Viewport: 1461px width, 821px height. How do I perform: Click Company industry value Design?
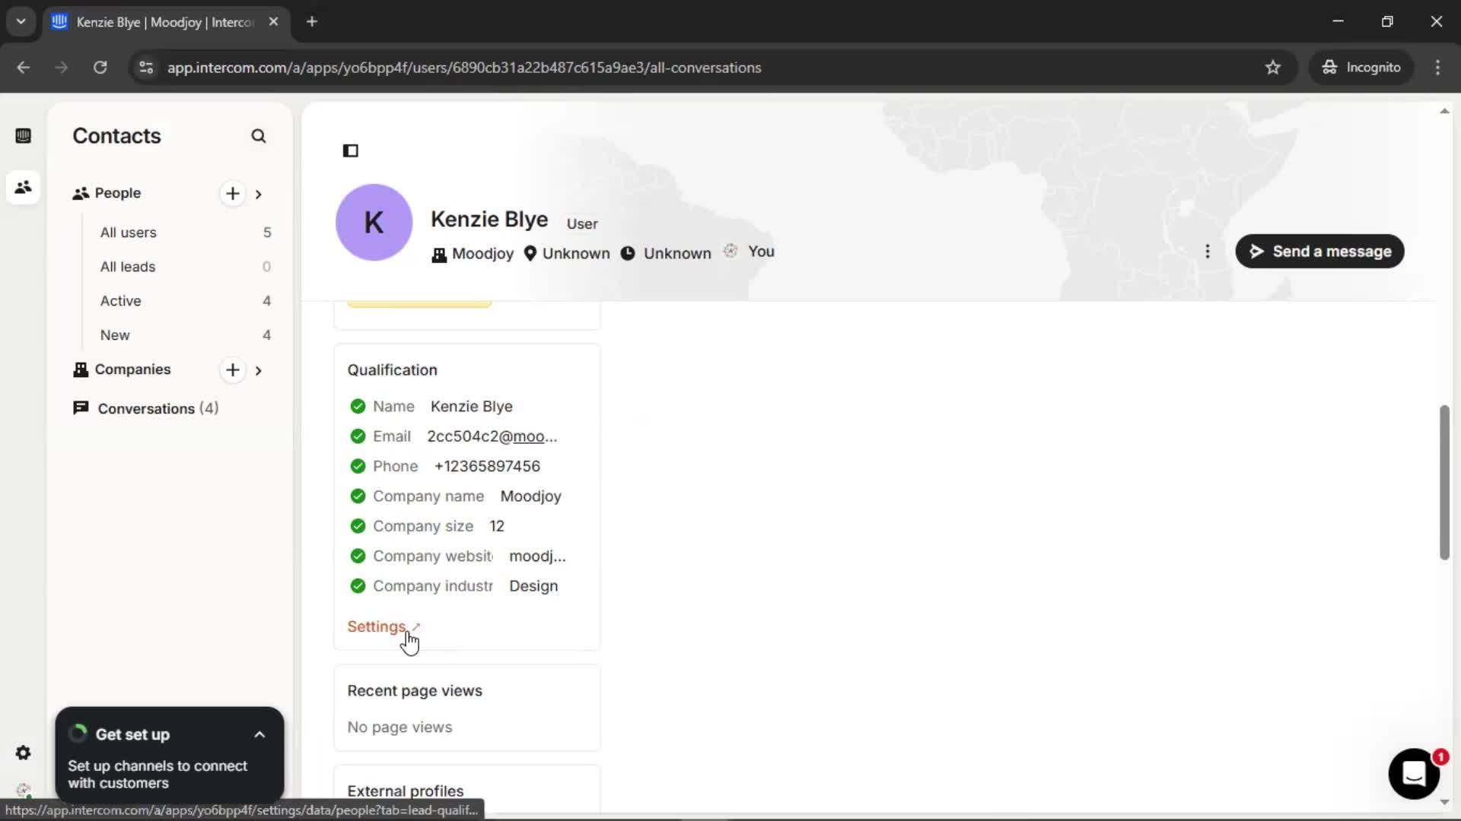(x=533, y=586)
